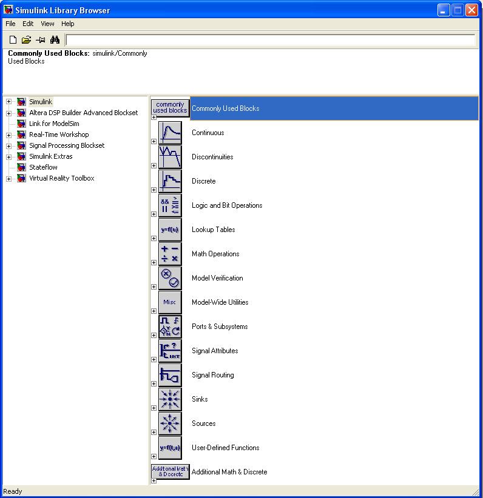Open the Help menu
The image size is (483, 498).
pos(68,24)
